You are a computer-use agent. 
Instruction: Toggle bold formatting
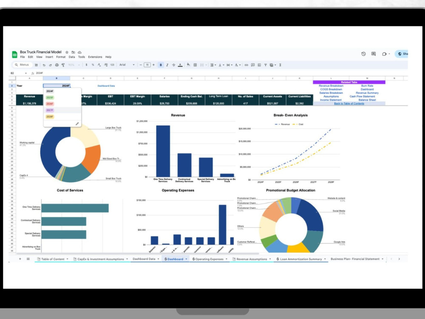(161, 65)
